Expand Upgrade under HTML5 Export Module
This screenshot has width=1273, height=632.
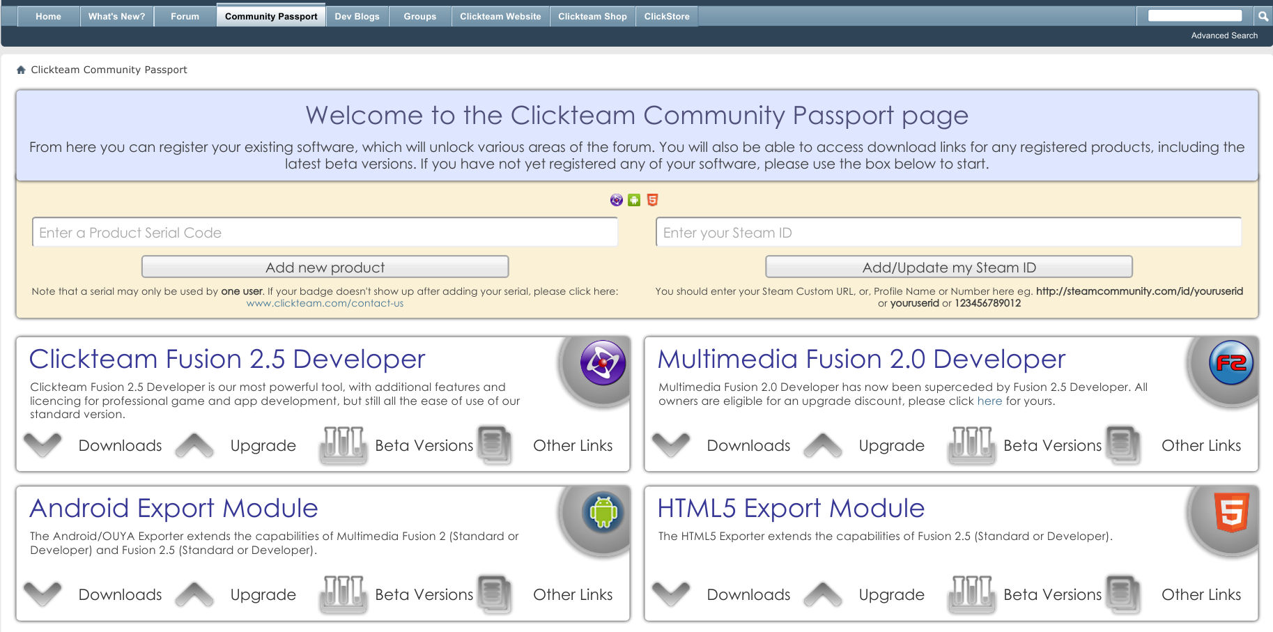pos(892,595)
